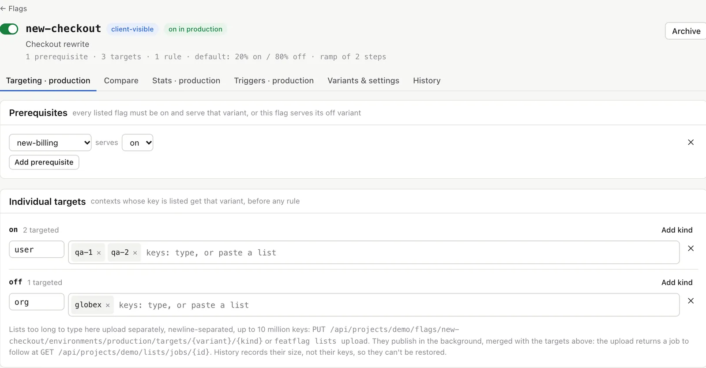Open the Stats · production tab
The image size is (706, 368).
click(x=186, y=81)
